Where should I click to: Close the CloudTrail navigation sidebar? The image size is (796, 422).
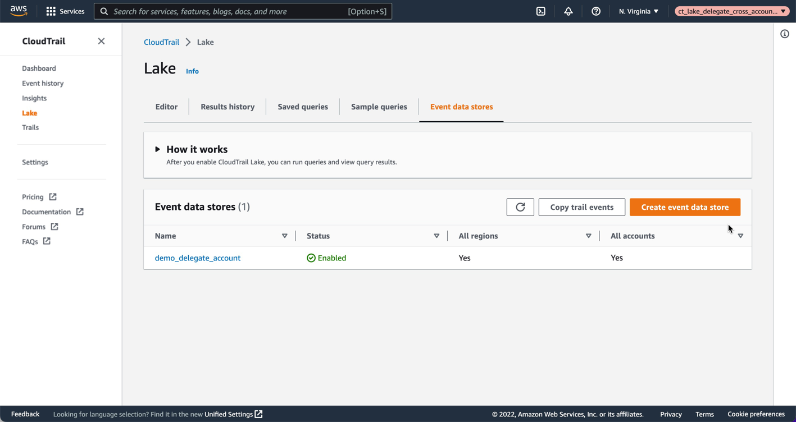point(101,41)
